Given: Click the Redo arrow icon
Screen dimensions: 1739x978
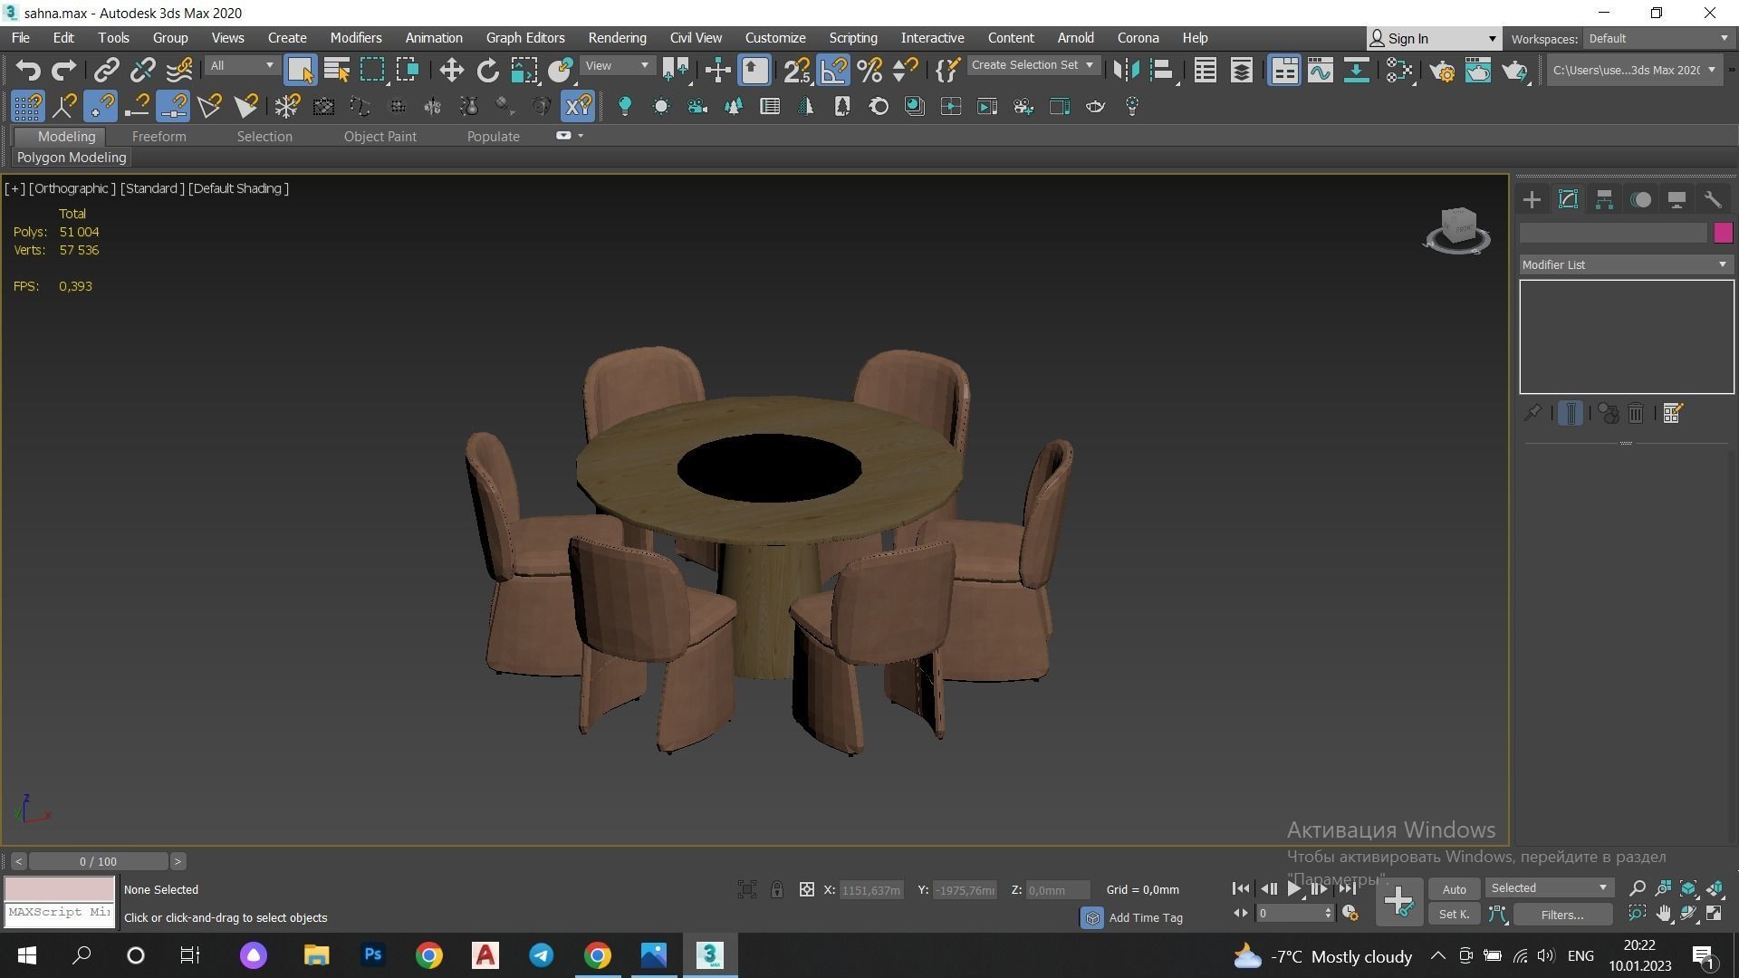Looking at the screenshot, I should point(63,70).
